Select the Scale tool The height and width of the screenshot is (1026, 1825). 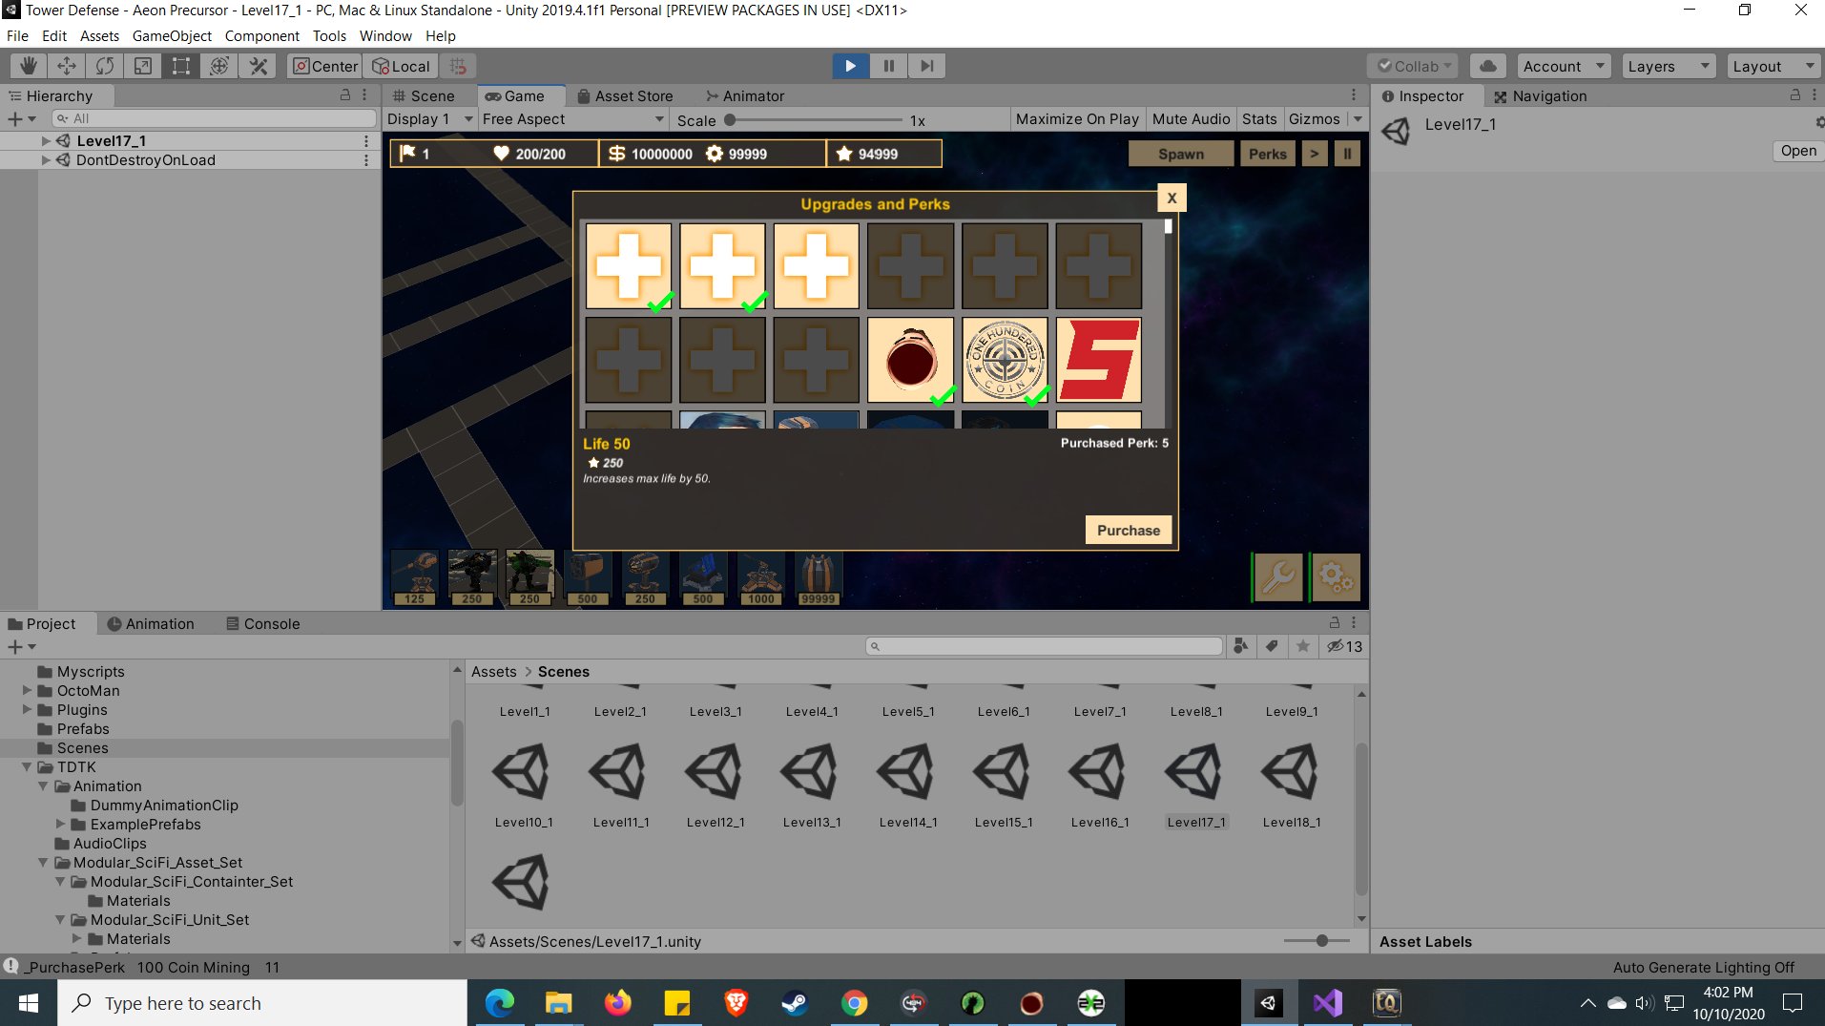pyautogui.click(x=143, y=66)
